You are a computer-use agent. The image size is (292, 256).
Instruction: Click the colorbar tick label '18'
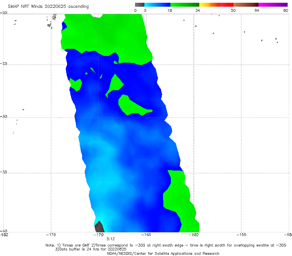[170, 11]
